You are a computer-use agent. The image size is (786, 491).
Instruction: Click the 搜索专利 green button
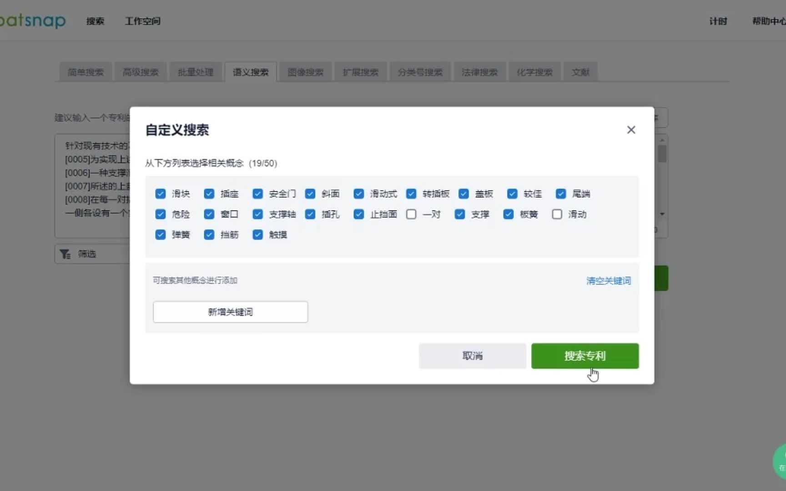(x=585, y=356)
